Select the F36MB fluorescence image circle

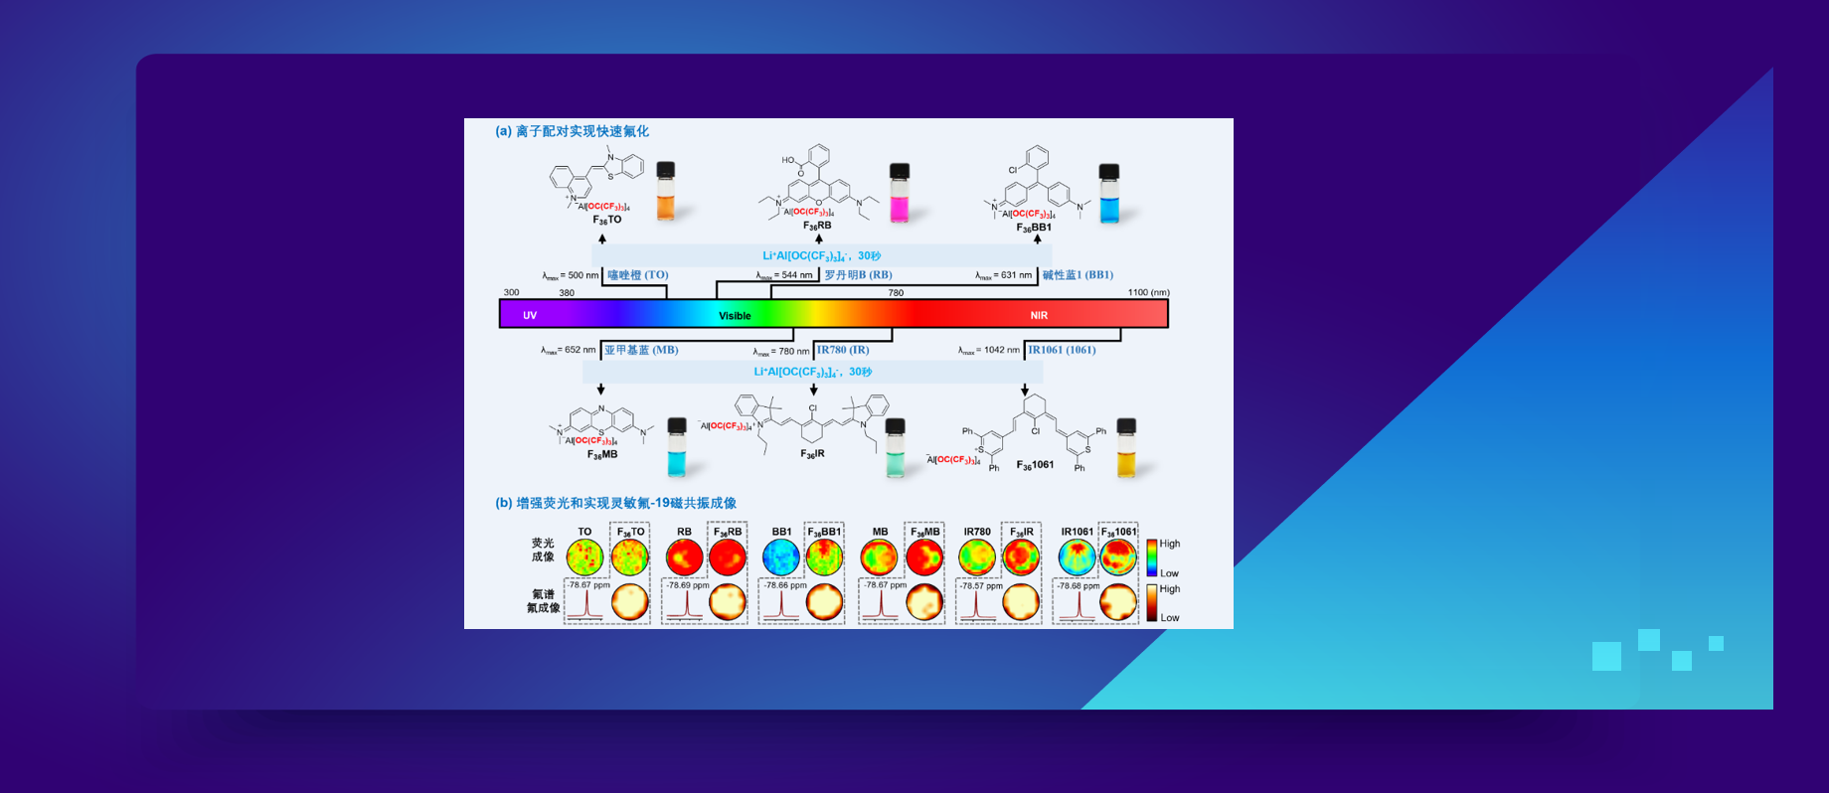point(924,557)
